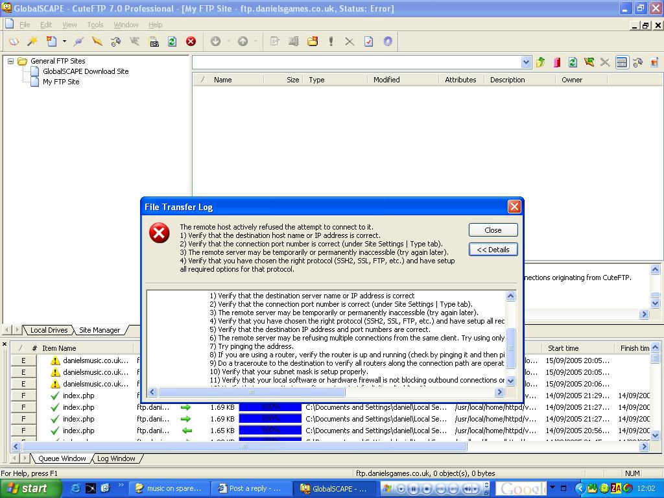Click the exclamation mark Execute icon
The width and height of the screenshot is (664, 498).
click(x=331, y=41)
